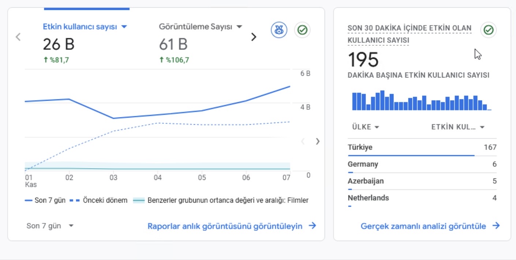Click tallest bar in per-minute users chart

tap(382, 100)
